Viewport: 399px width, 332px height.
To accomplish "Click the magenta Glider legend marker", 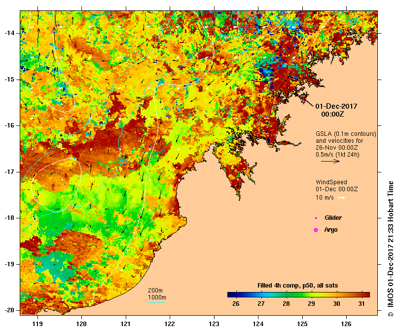I will pyautogui.click(x=316, y=218).
